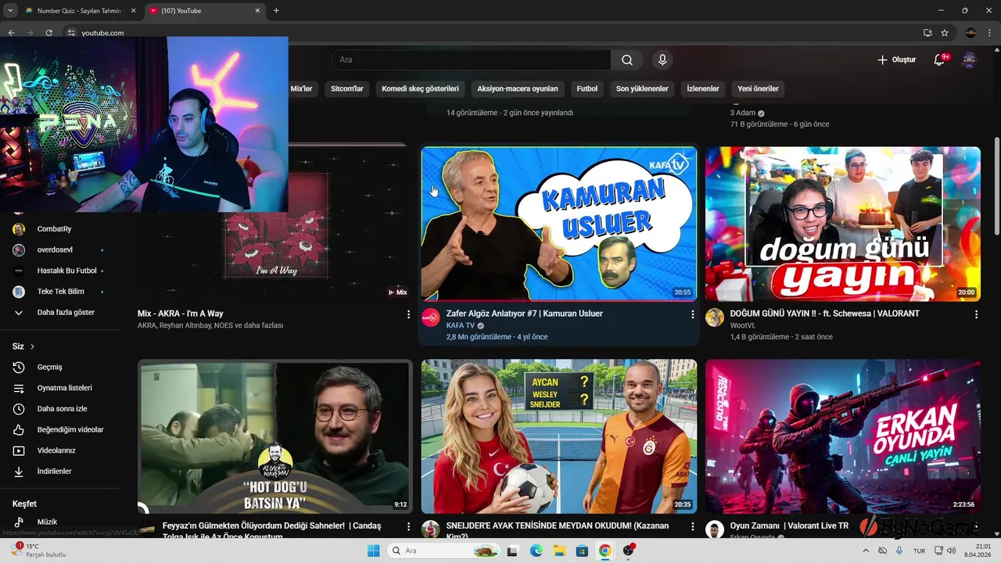1001x563 pixels.
Task: Open Windows Start menu
Action: (374, 550)
